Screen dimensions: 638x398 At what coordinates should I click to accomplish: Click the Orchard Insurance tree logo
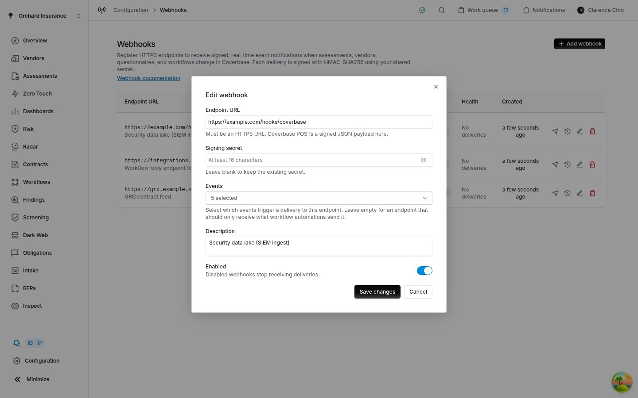11,16
